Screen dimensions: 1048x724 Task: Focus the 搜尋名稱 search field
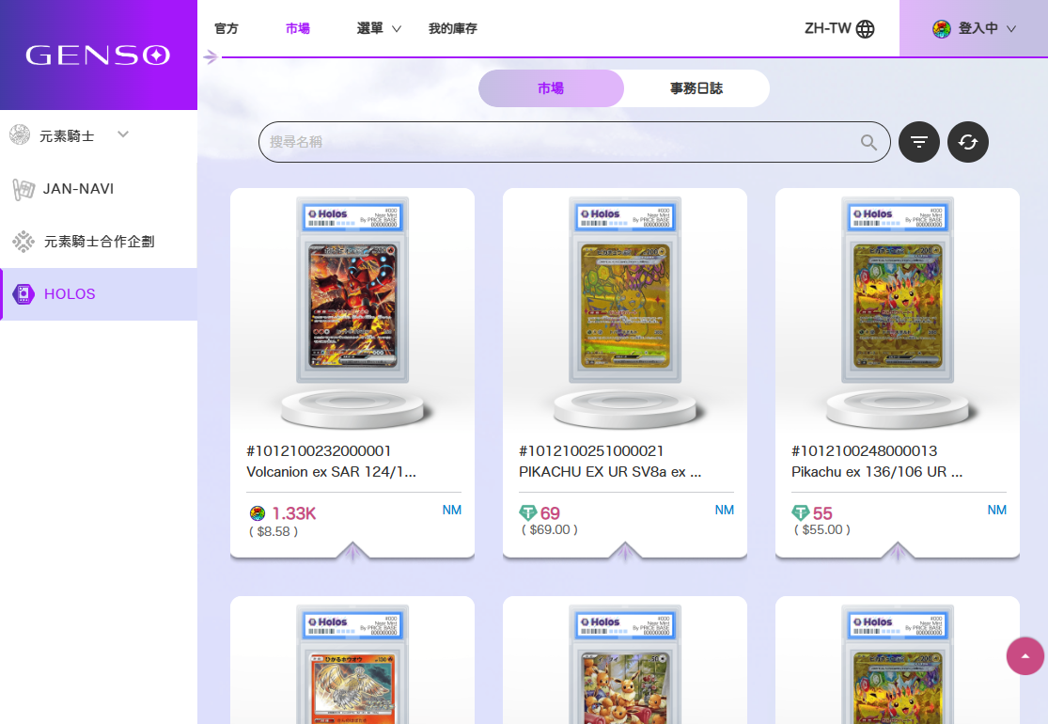point(559,142)
